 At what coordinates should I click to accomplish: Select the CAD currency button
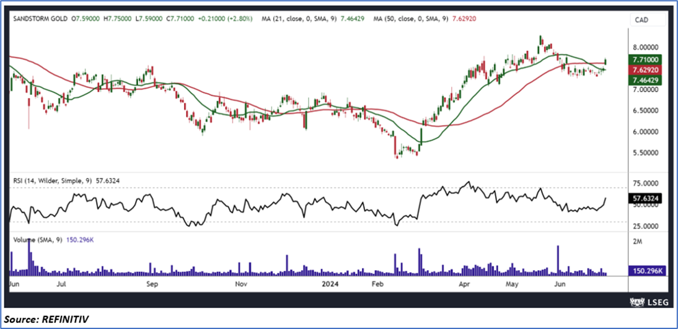(x=647, y=20)
